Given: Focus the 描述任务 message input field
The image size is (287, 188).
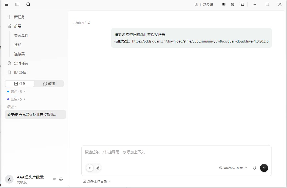Looking at the screenshot, I should pos(177,152).
